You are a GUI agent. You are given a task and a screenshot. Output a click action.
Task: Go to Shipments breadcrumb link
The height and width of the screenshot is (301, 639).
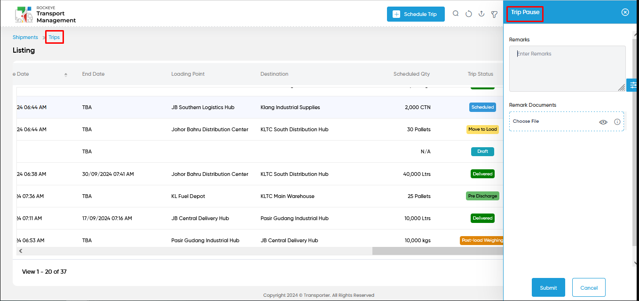pyautogui.click(x=25, y=37)
